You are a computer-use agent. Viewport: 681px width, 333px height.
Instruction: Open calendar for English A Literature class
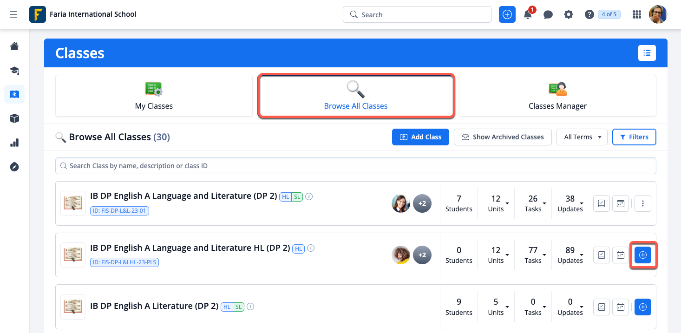620,307
